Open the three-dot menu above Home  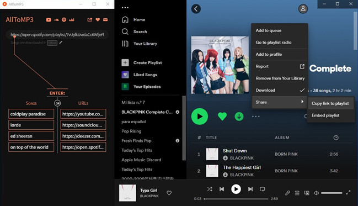125,8
